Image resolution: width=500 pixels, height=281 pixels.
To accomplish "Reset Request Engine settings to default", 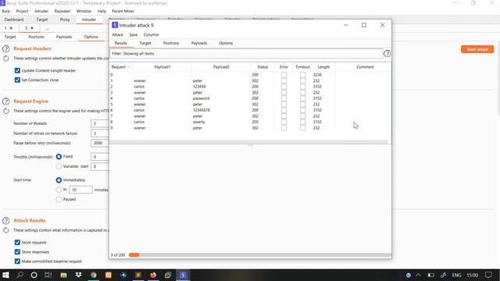I will (x=5, y=111).
